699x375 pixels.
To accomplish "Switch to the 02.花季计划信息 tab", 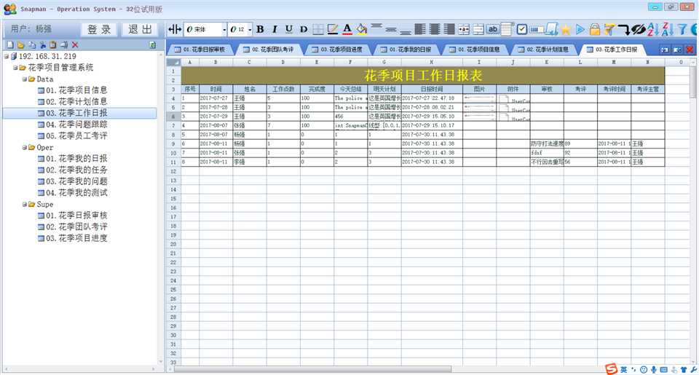I will click(543, 50).
